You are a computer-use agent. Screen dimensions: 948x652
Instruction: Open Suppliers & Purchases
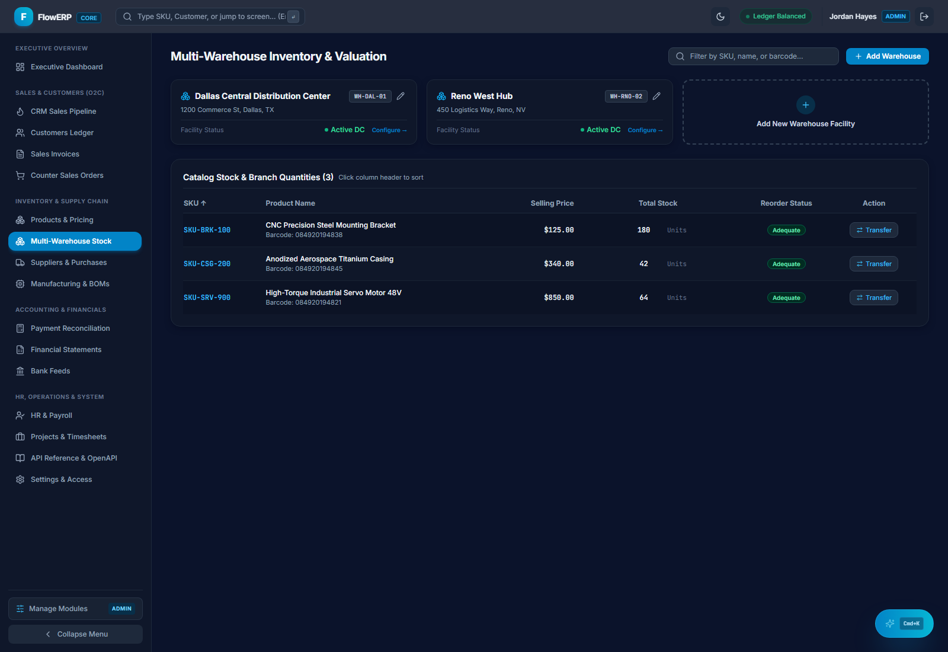[x=75, y=263]
